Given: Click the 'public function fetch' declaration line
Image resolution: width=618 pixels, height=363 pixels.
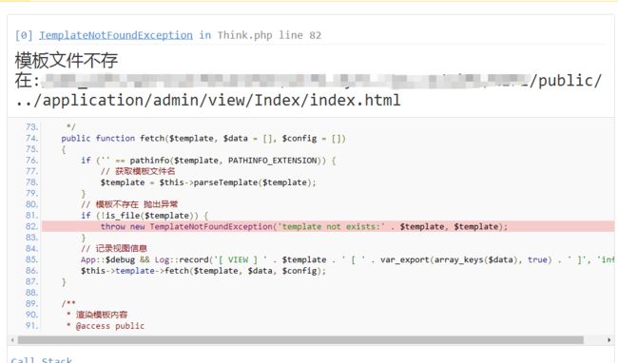Looking at the screenshot, I should tap(203, 138).
